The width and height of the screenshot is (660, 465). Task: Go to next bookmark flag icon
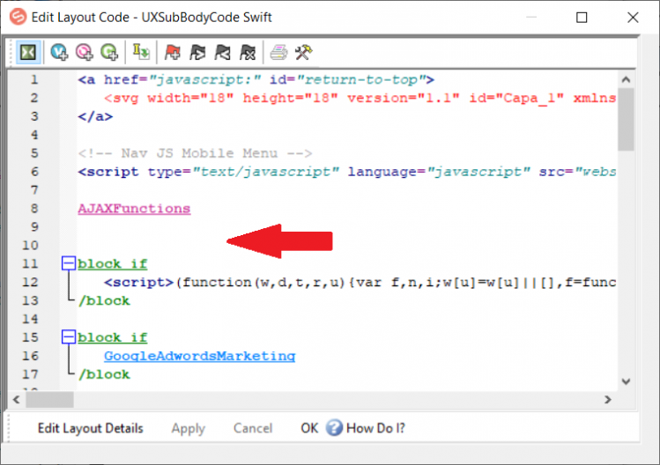coord(197,52)
